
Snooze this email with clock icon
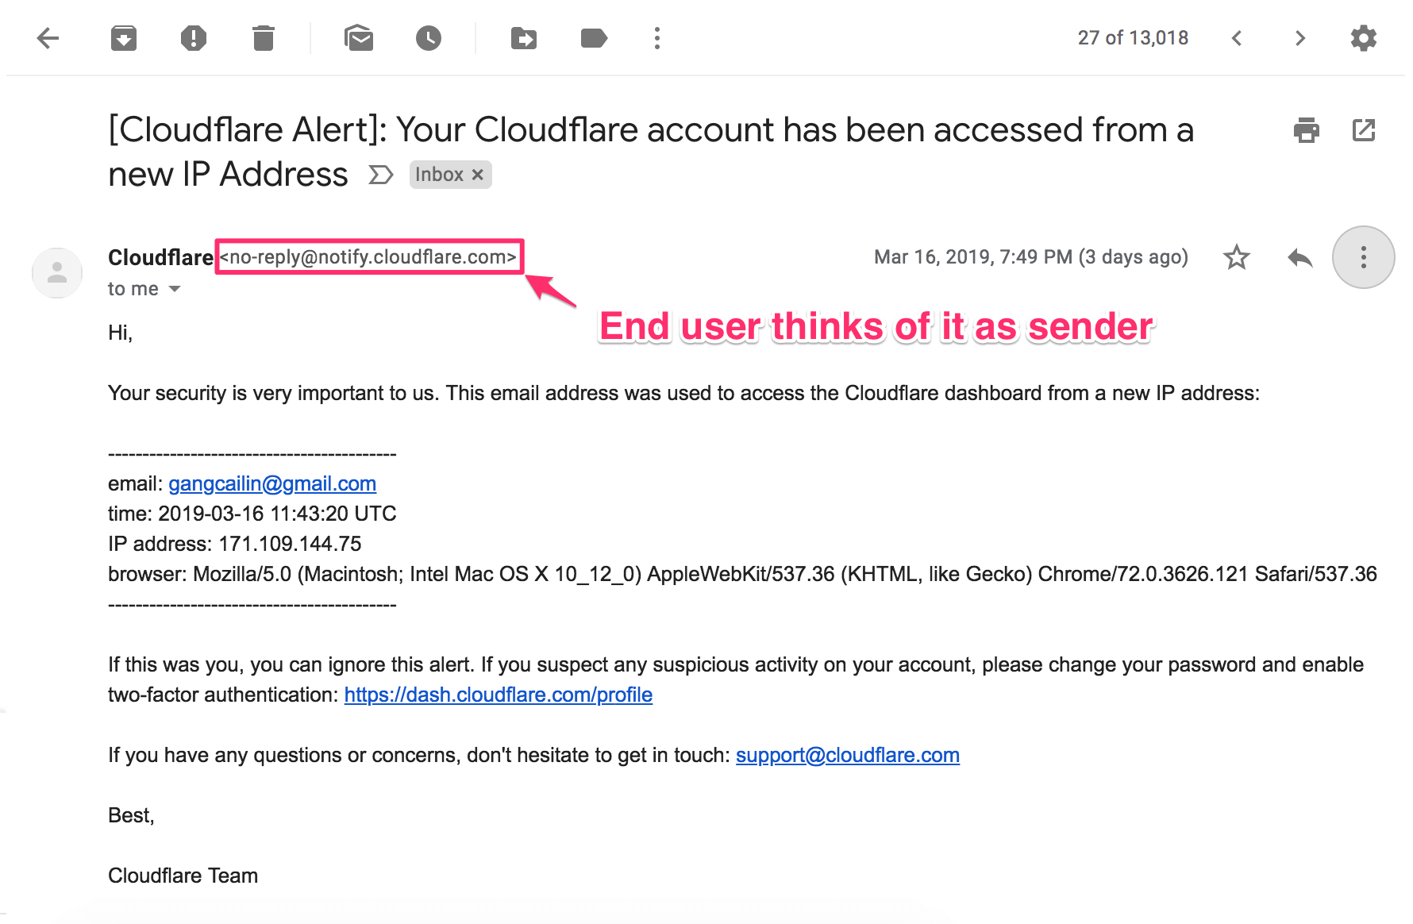[429, 38]
